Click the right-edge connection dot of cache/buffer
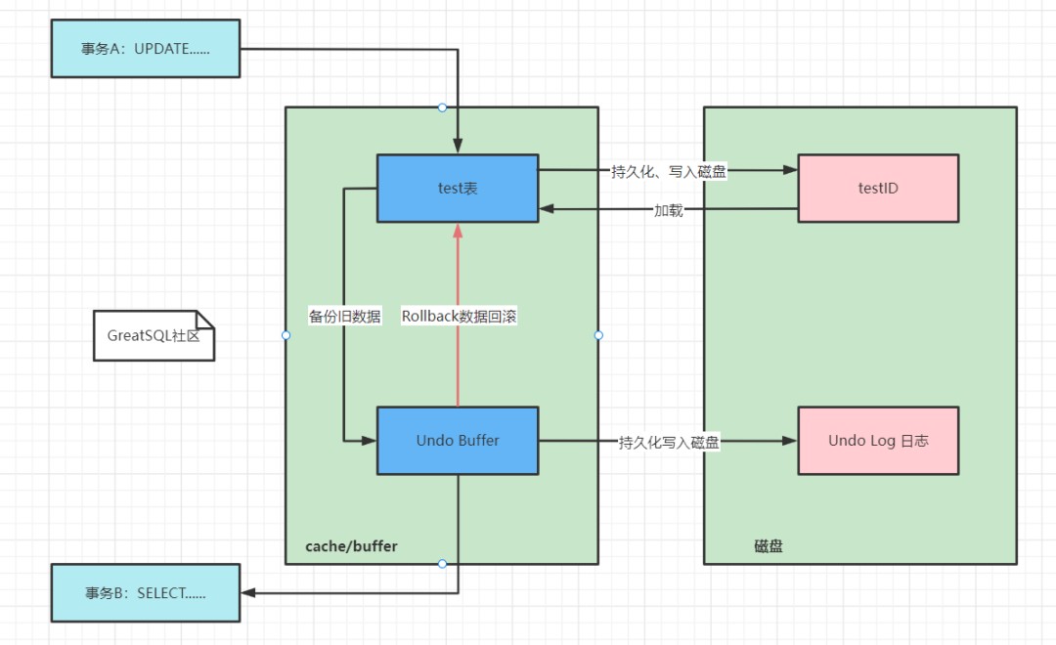This screenshot has width=1056, height=645. pos(597,334)
